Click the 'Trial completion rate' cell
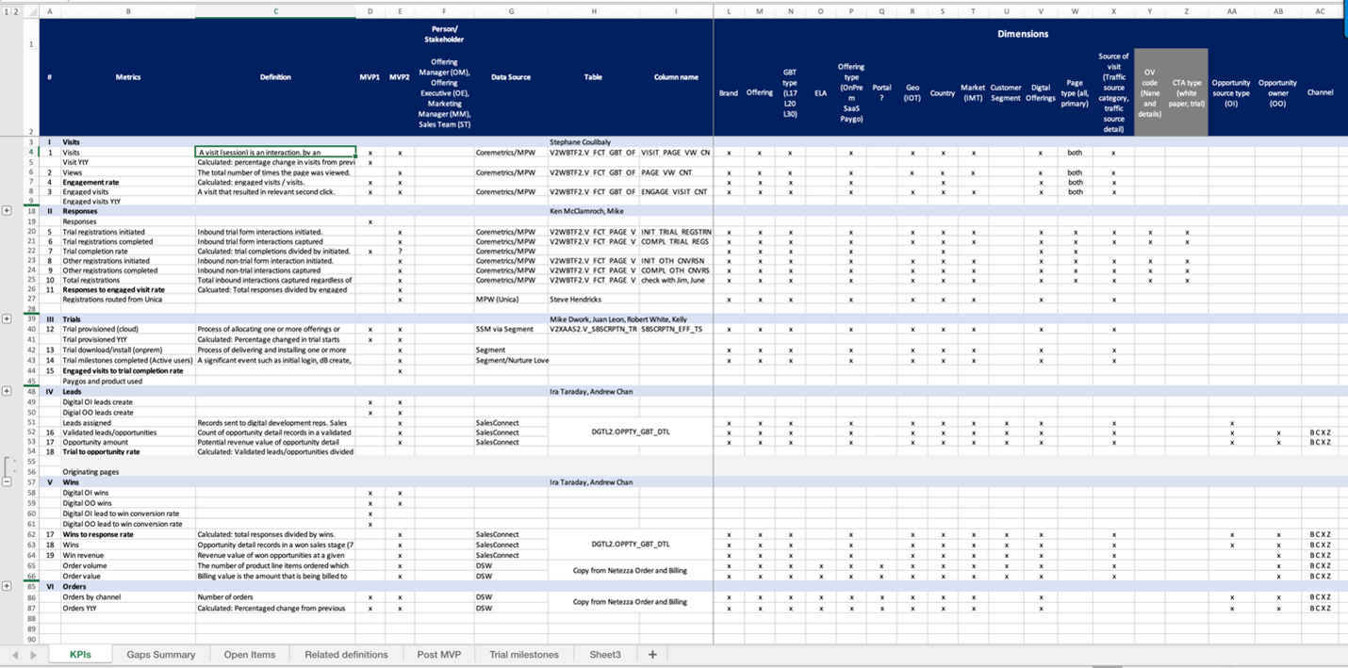The image size is (1348, 668). (128, 251)
